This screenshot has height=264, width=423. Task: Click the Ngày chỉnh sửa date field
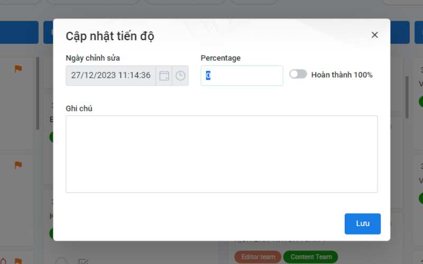pos(111,76)
